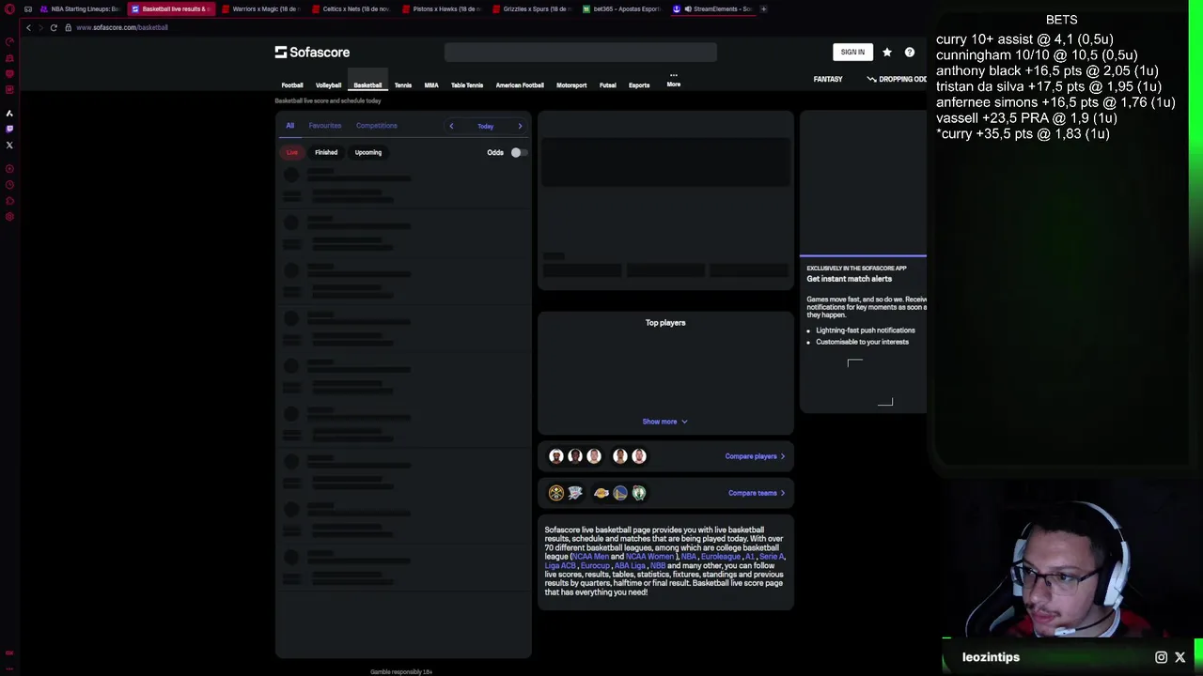The height and width of the screenshot is (676, 1203).
Task: Follow the Euroleague link in description
Action: (721, 557)
